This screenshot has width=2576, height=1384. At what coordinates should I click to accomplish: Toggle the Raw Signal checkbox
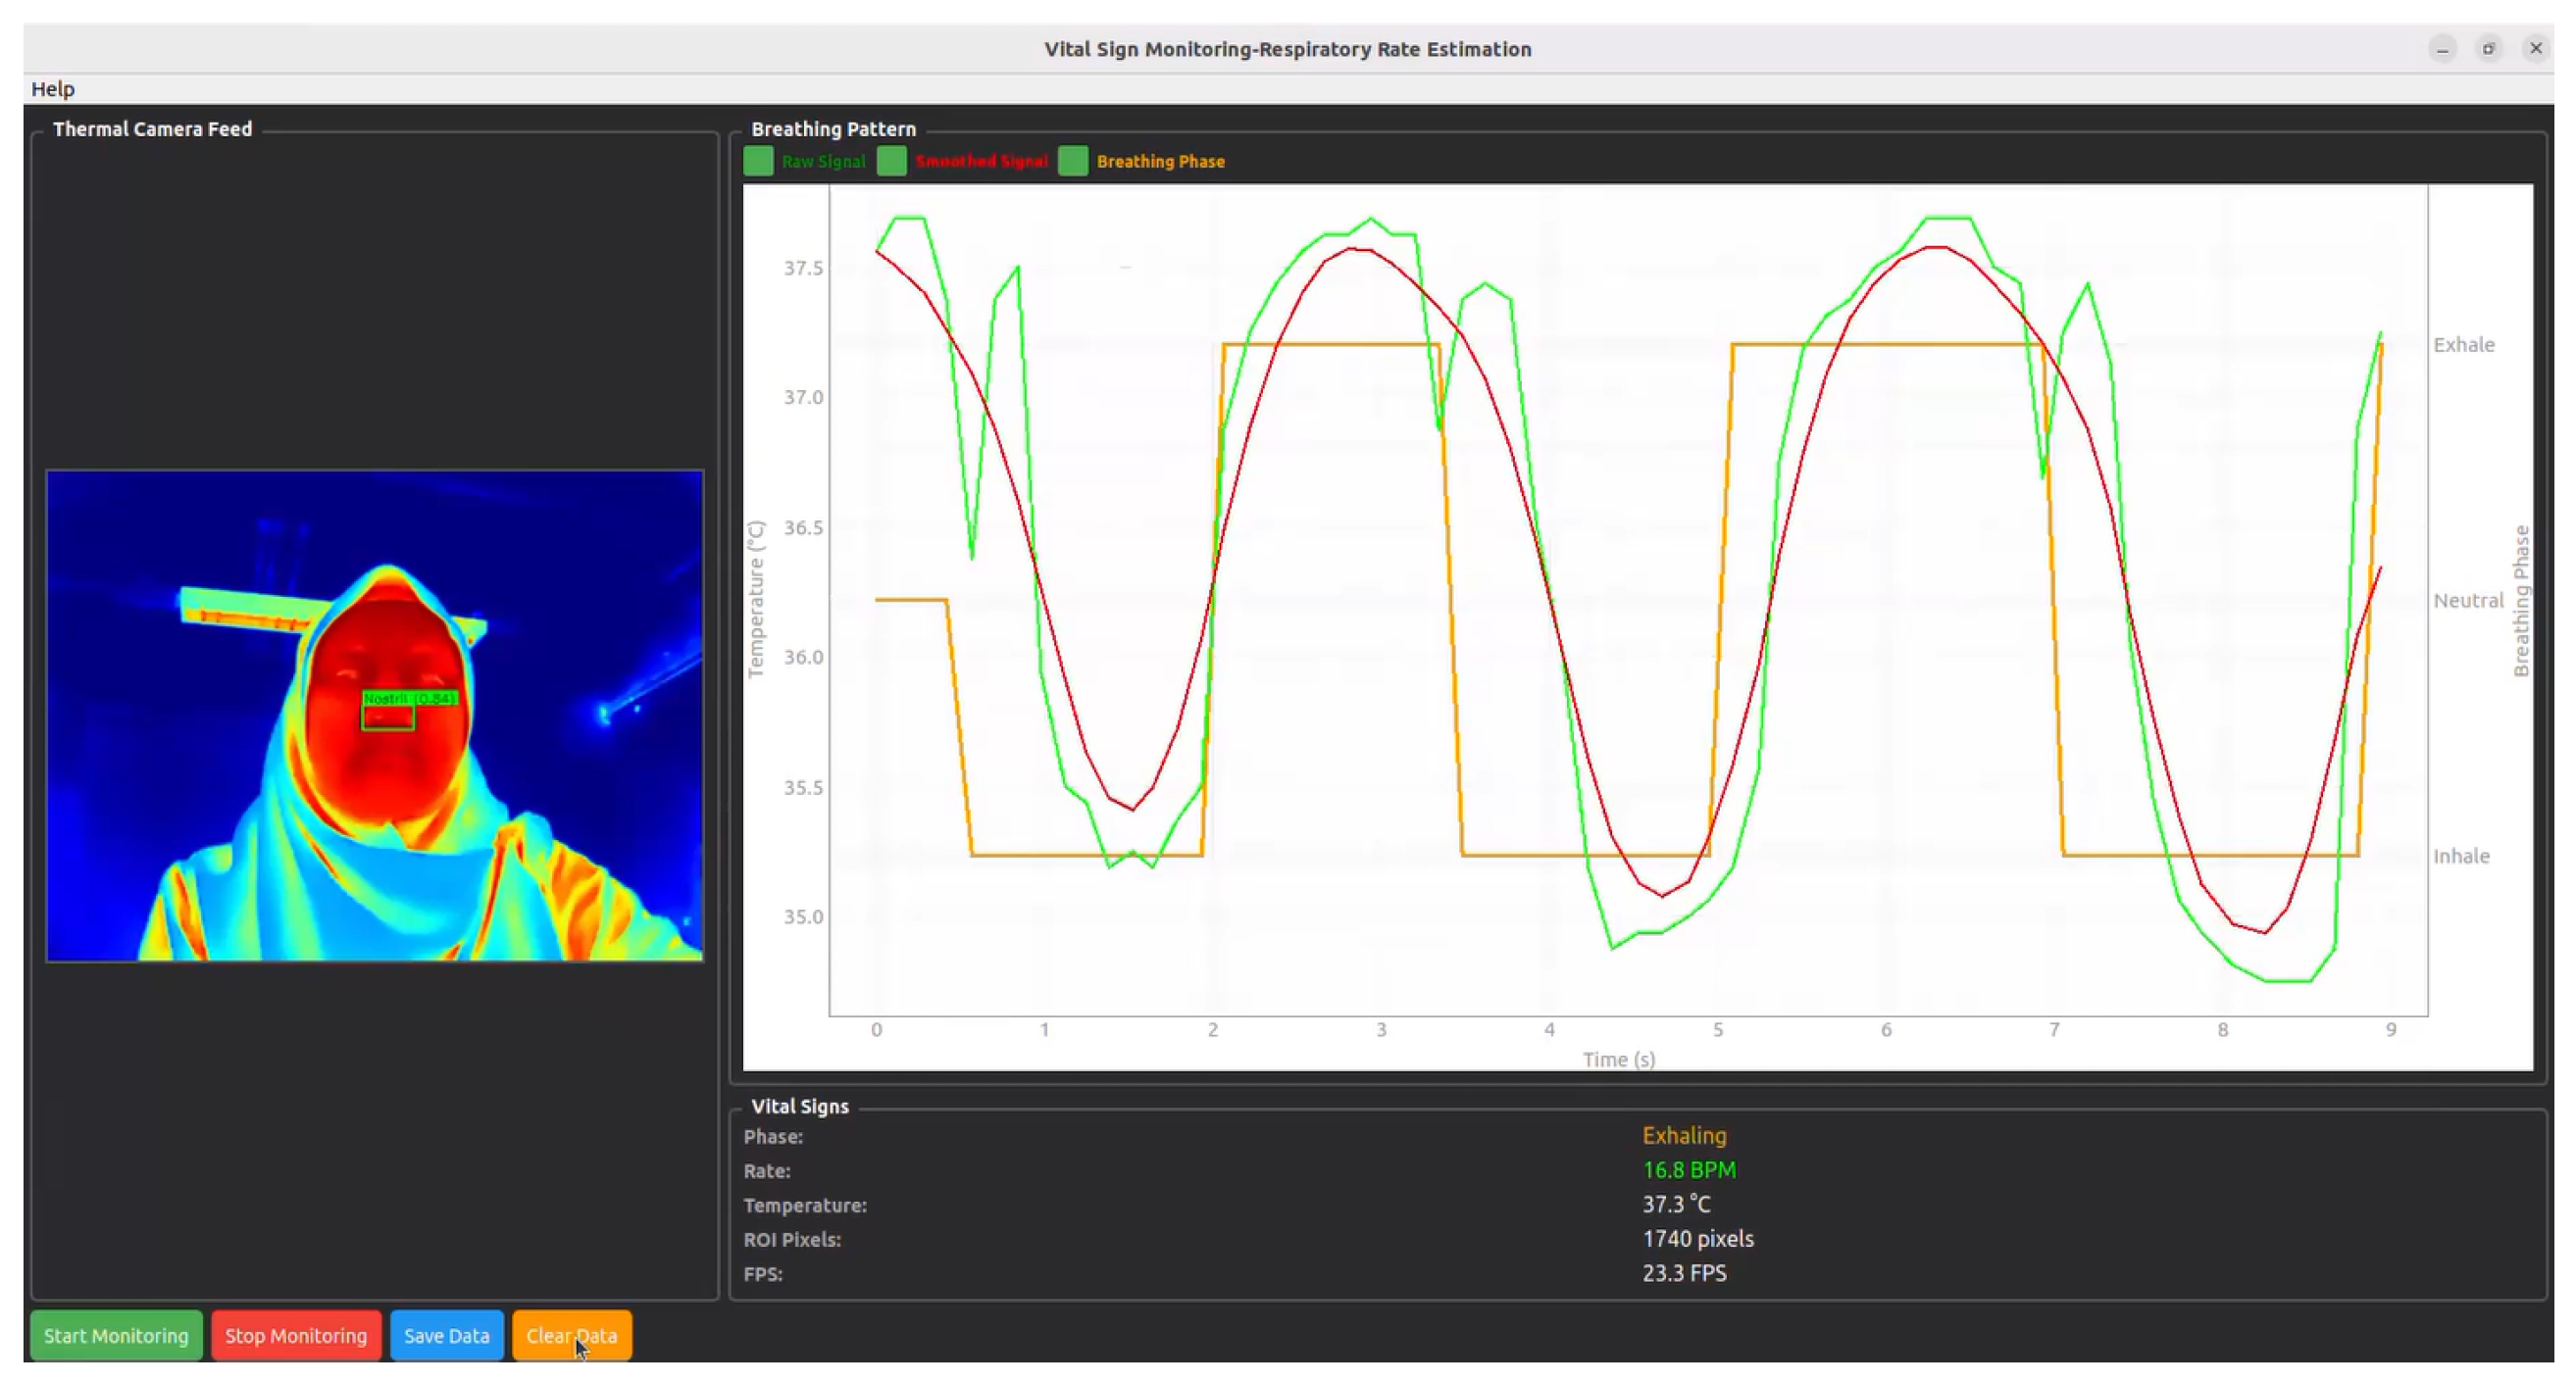click(x=758, y=161)
